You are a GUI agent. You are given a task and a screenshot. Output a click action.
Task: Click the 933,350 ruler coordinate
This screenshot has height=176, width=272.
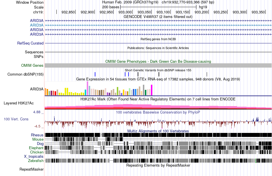click(x=258, y=12)
